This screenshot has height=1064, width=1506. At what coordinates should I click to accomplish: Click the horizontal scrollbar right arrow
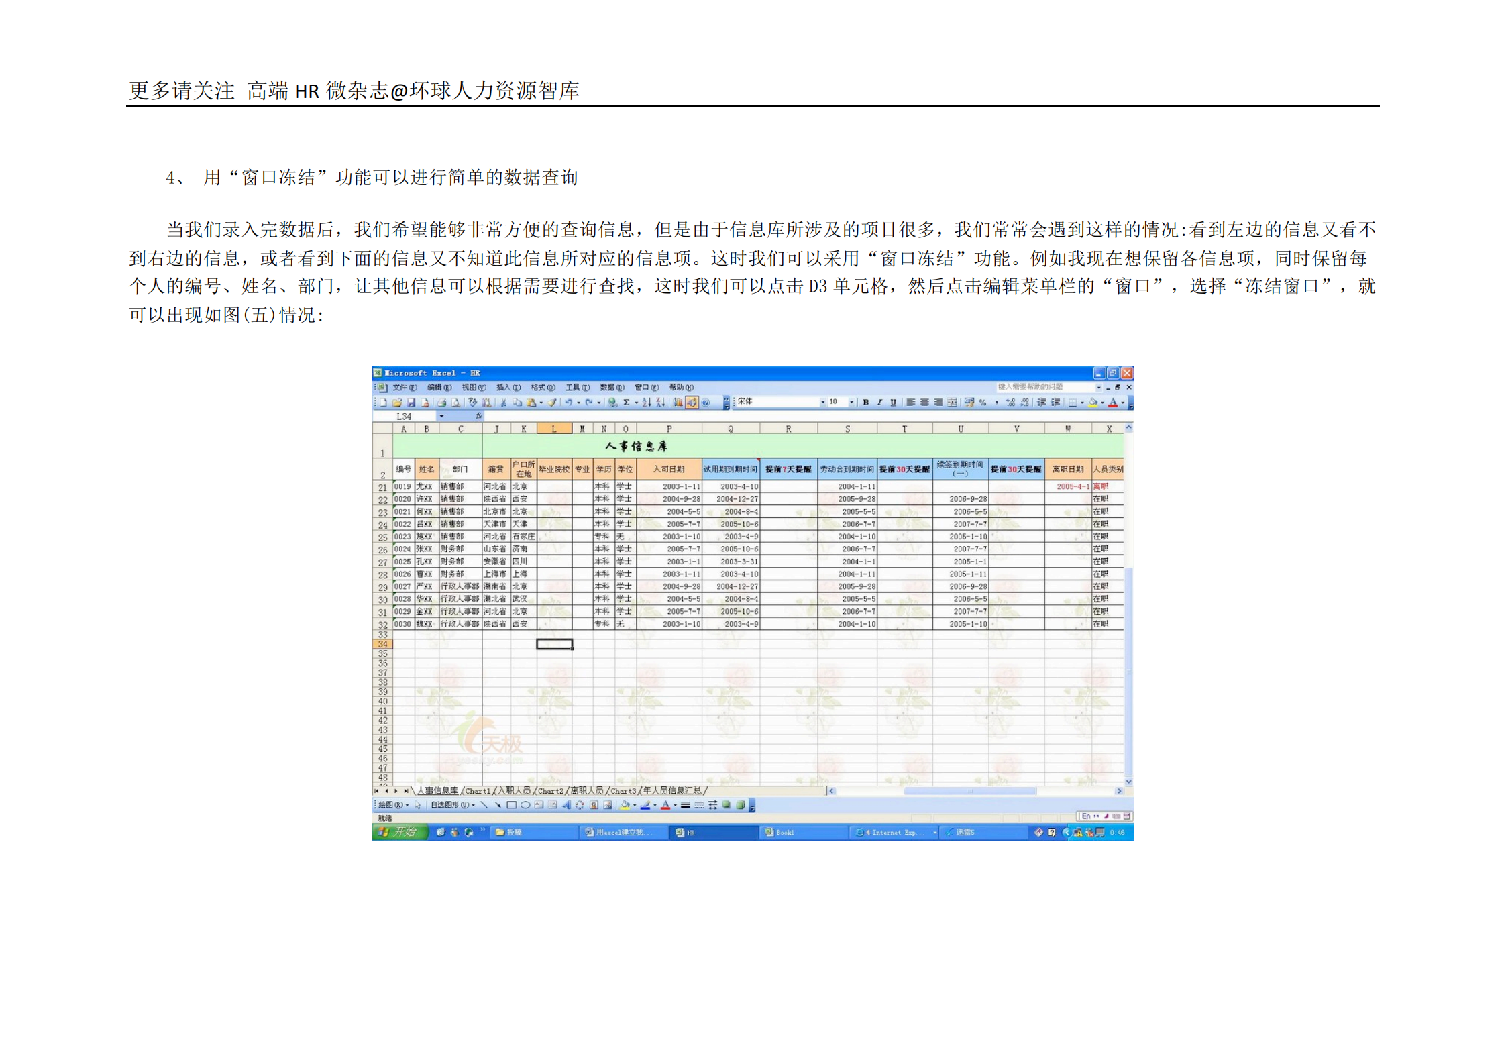pos(1118,792)
